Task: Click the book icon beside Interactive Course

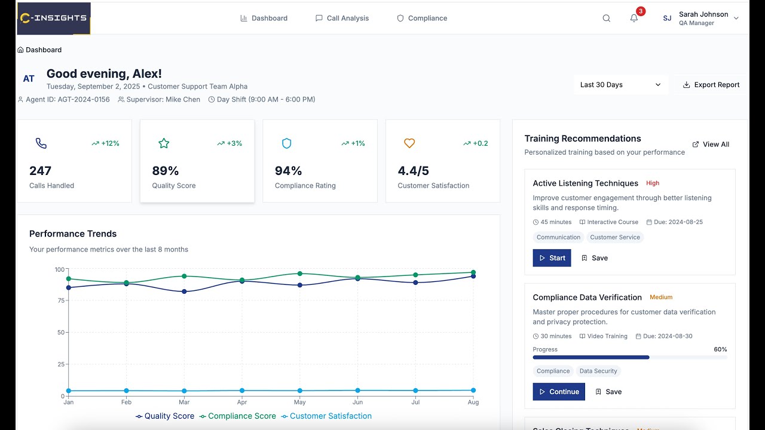Action: pyautogui.click(x=582, y=222)
